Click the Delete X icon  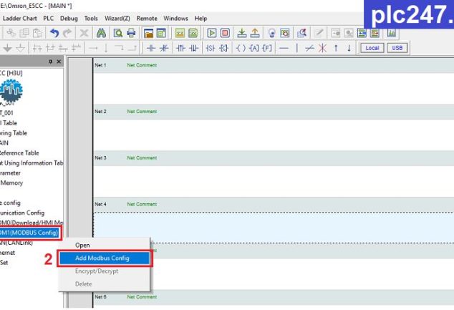click(84, 33)
